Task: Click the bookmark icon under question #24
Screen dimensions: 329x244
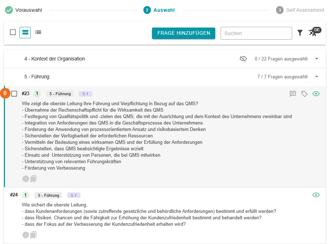Action: point(34,235)
